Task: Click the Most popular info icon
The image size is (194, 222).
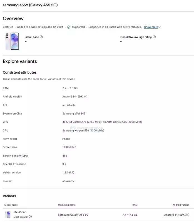Action: pyautogui.click(x=30, y=217)
